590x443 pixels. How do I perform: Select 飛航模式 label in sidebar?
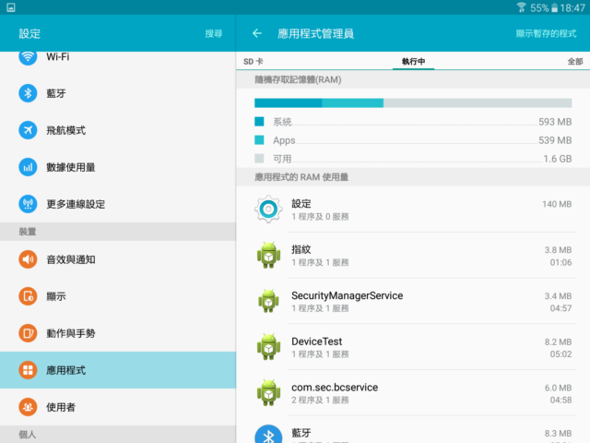coord(66,130)
